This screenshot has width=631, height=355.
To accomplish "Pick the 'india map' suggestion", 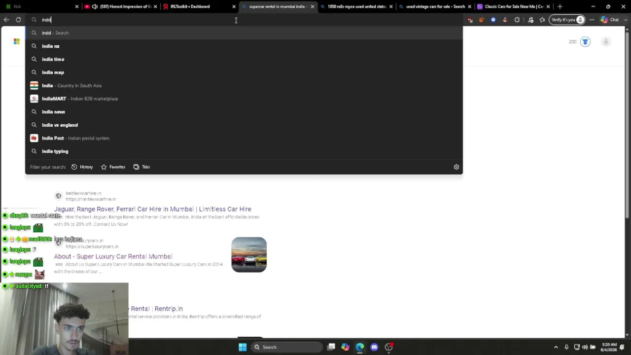I will 244,72.
